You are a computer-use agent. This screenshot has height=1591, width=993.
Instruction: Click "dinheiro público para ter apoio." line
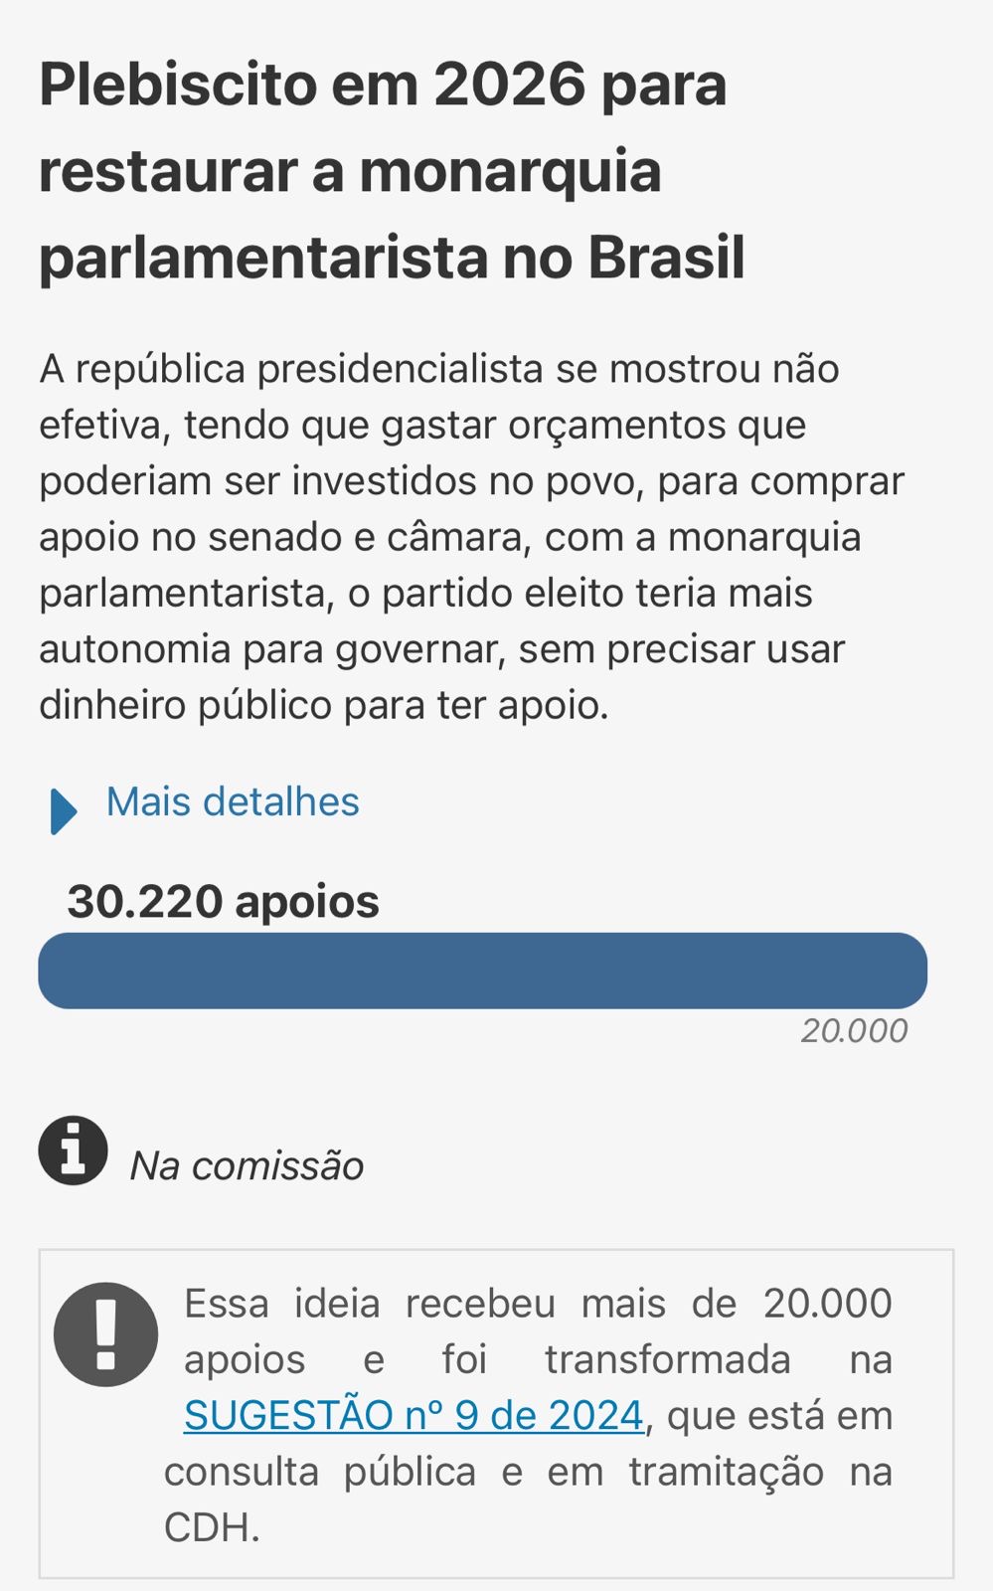coord(323,705)
